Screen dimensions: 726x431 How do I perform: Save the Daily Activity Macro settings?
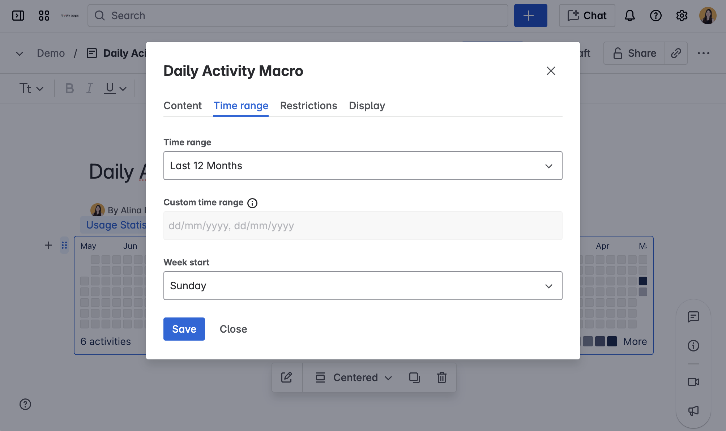(x=184, y=329)
